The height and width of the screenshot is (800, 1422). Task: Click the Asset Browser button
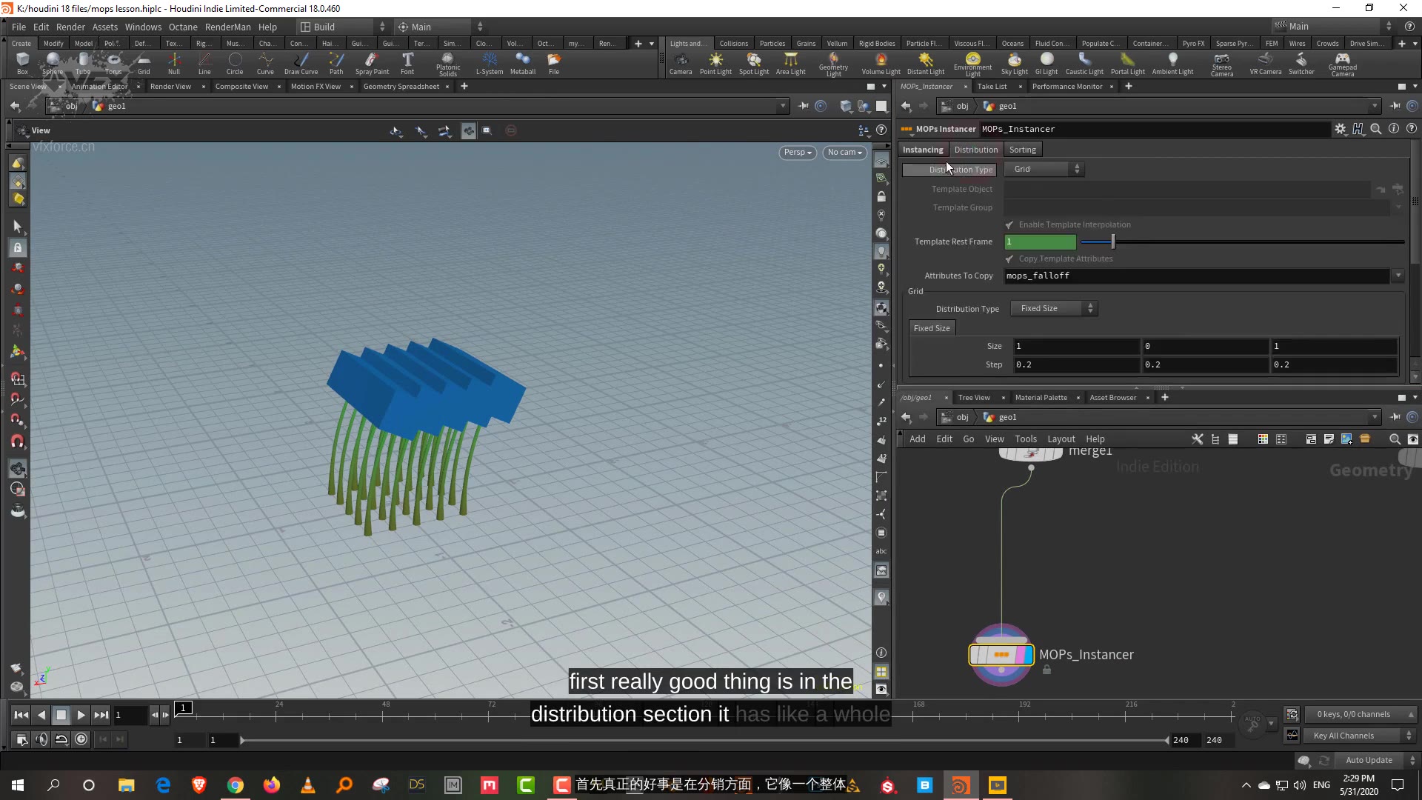(1112, 396)
